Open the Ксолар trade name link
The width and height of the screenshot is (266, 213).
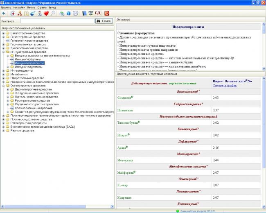pos(122,185)
